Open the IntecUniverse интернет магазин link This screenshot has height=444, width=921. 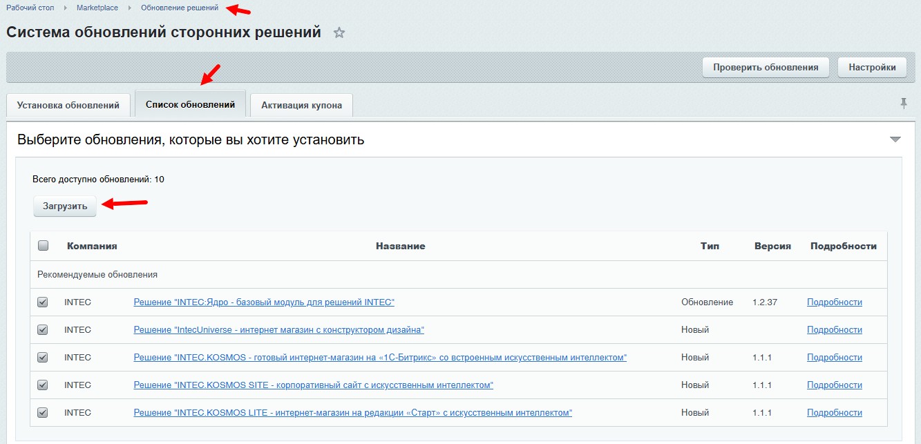[278, 329]
